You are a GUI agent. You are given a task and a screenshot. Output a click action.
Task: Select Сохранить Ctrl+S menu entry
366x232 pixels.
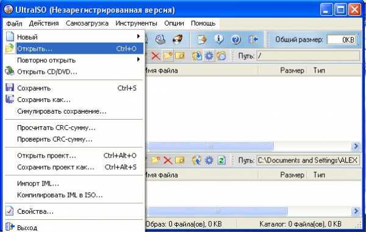(x=74, y=88)
